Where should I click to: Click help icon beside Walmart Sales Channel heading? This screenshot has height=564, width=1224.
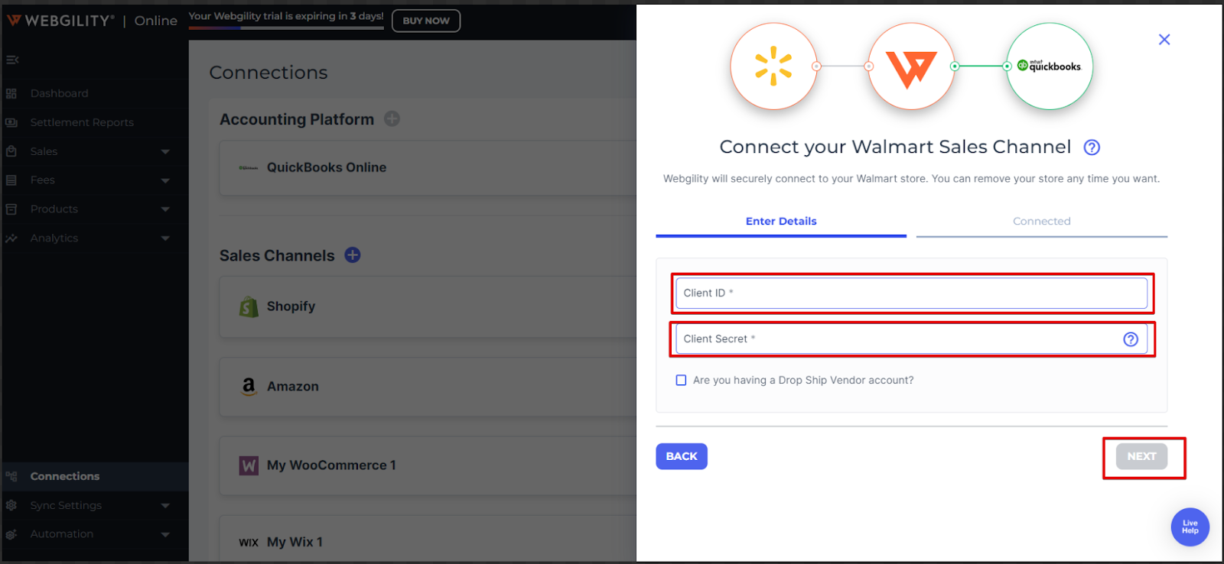pos(1092,147)
